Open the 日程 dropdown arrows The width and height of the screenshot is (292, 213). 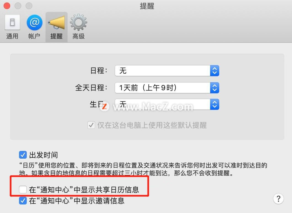coord(215,71)
